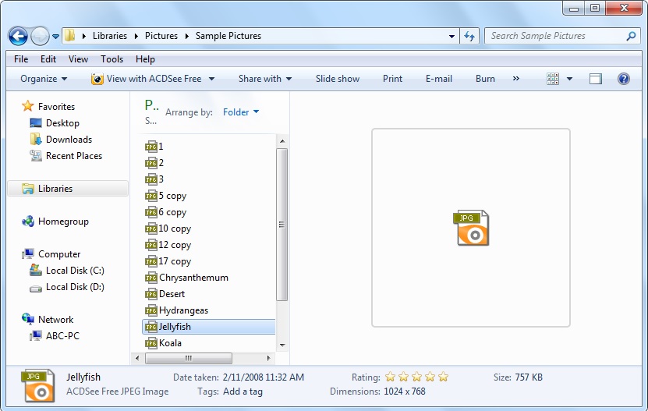Show hidden toolbar commands with the chevron
648x411 pixels.
click(515, 79)
